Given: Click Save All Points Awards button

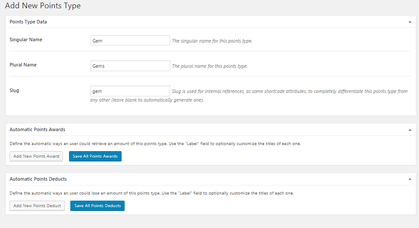Looking at the screenshot, I should pos(95,156).
